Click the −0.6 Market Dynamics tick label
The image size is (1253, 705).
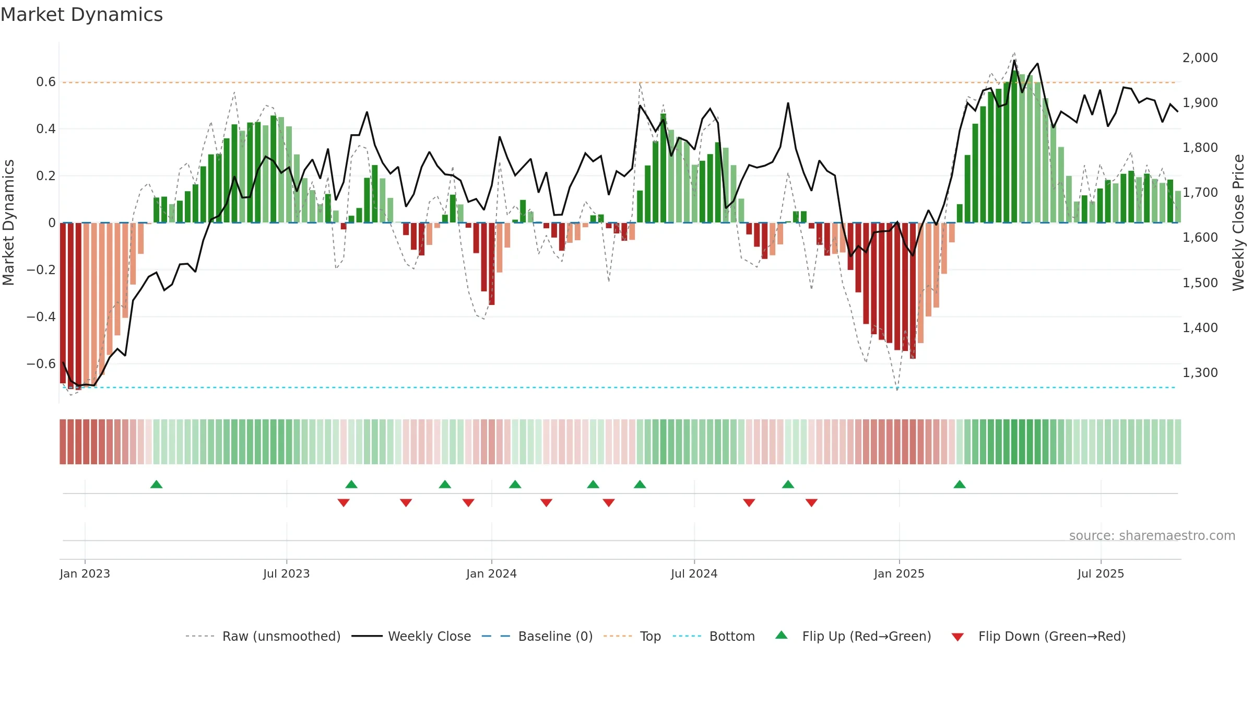pyautogui.click(x=41, y=363)
